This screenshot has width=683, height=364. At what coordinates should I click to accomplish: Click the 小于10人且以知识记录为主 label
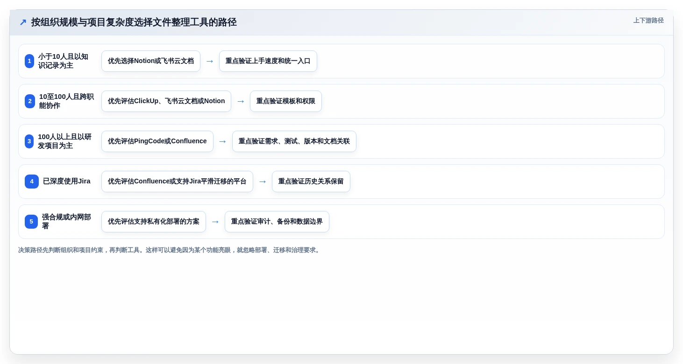pyautogui.click(x=64, y=61)
